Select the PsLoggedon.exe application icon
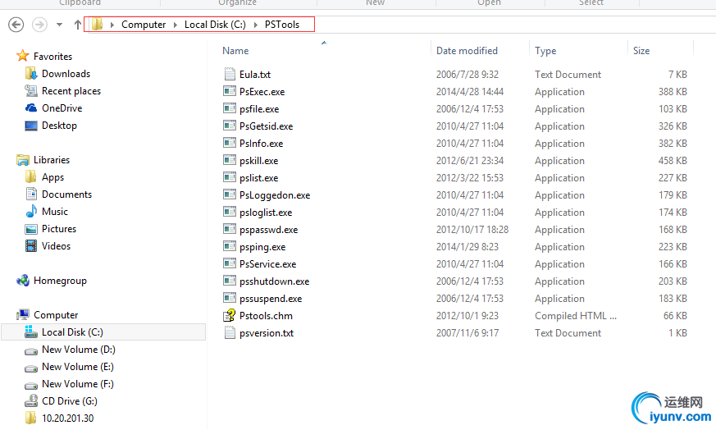 (230, 194)
